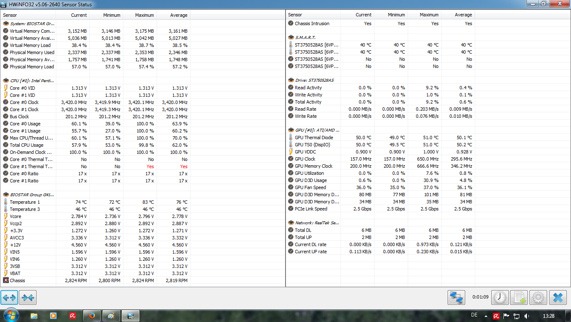Click the Avira umbrella tray icon
571x322 pixels.
[496, 316]
